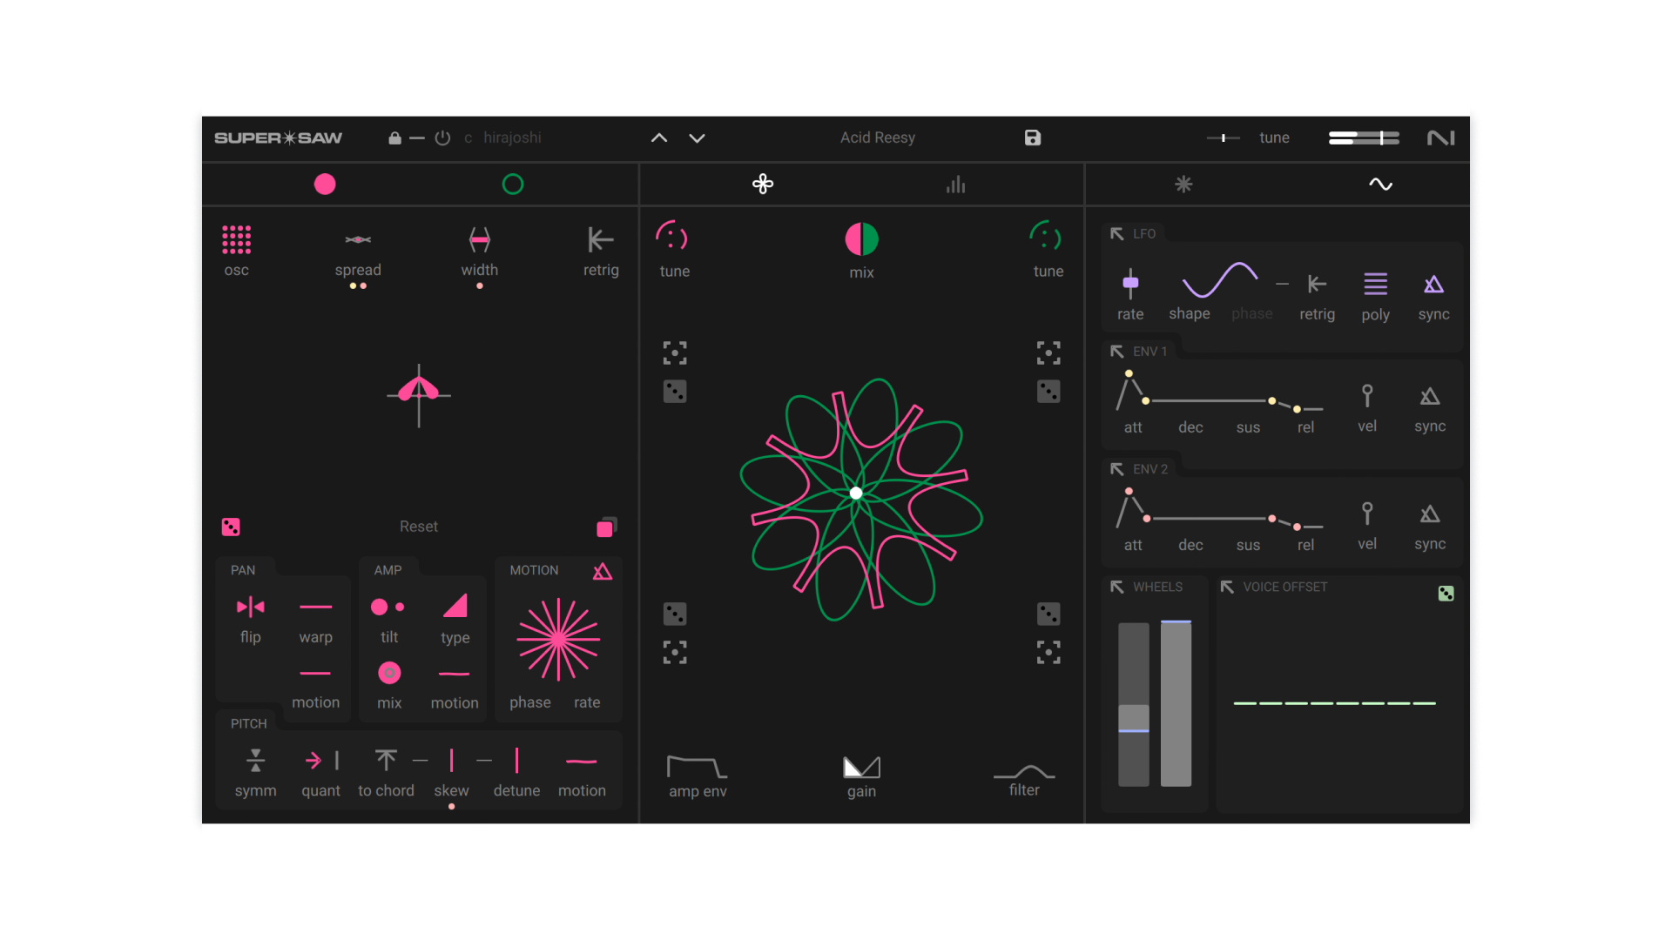Viewport: 1672px width, 940px height.
Task: Adjust the pitch detune slider
Action: (517, 761)
